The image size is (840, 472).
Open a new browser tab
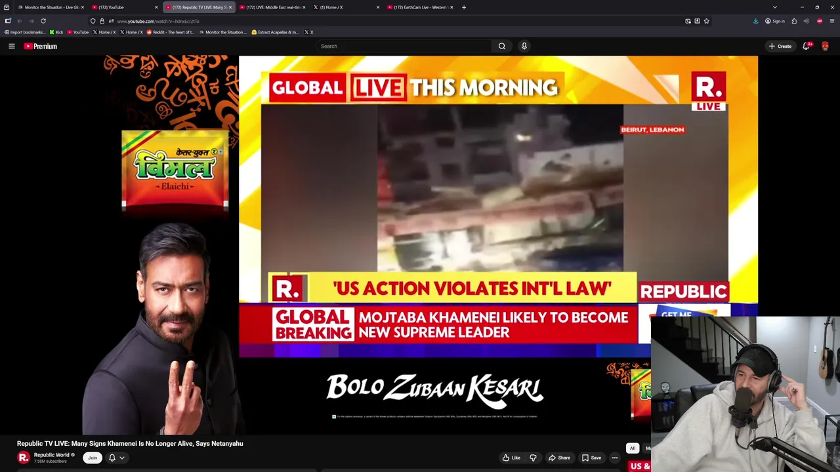pyautogui.click(x=464, y=7)
